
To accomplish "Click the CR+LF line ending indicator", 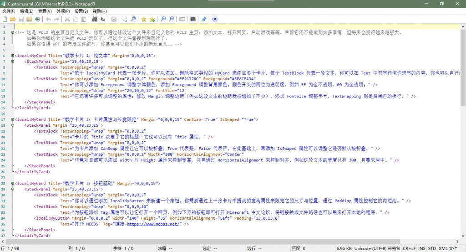I will click(x=408, y=248).
